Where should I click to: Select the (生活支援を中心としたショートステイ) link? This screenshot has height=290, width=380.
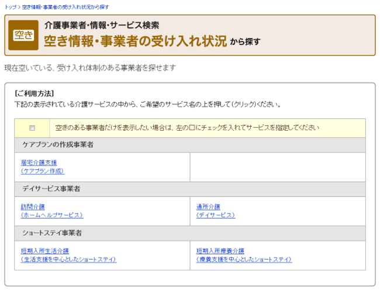point(68,259)
